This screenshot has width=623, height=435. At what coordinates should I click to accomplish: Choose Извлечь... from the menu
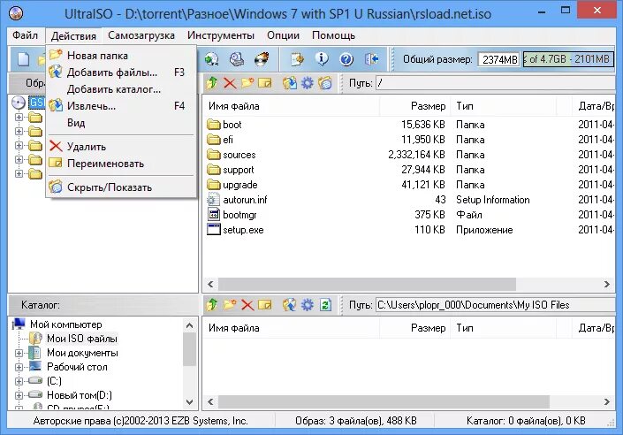121,106
